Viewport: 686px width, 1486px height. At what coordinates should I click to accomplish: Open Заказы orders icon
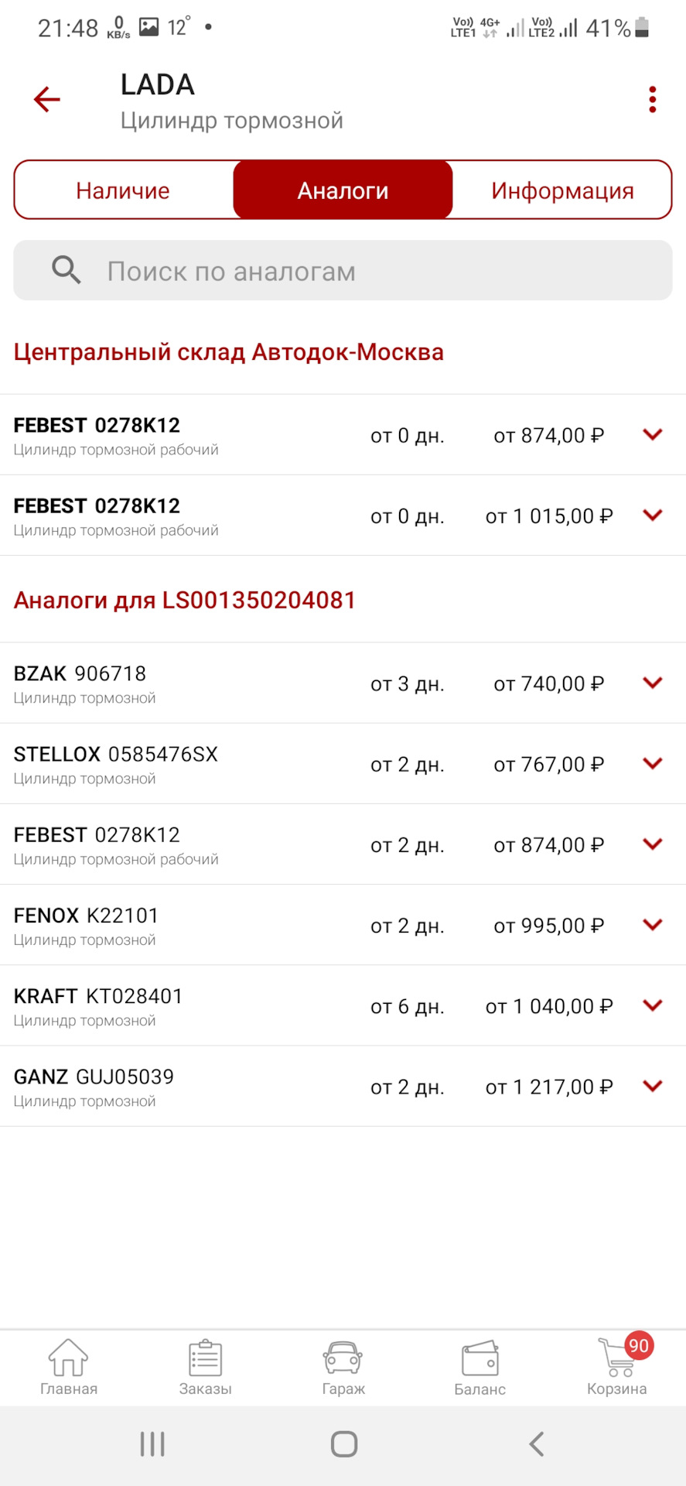pos(206,1368)
